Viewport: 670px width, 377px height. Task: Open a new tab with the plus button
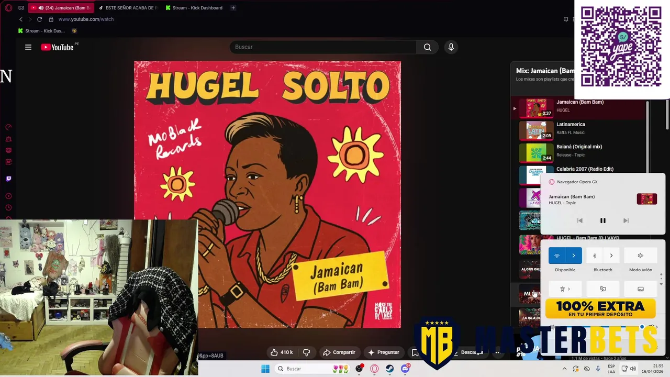pyautogui.click(x=233, y=8)
